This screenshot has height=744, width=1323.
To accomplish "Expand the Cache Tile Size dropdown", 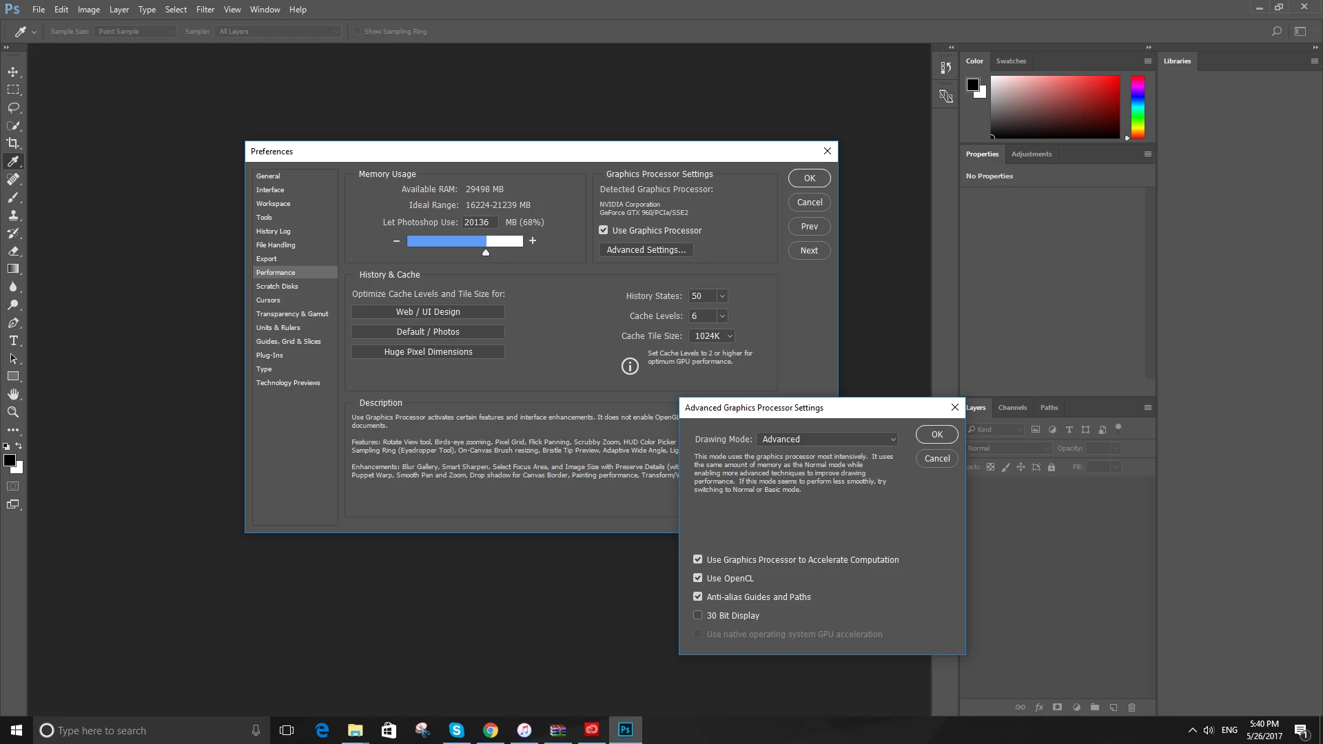I will coord(712,335).
